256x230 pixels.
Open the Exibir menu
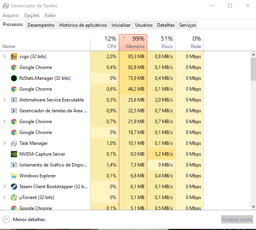[50, 15]
